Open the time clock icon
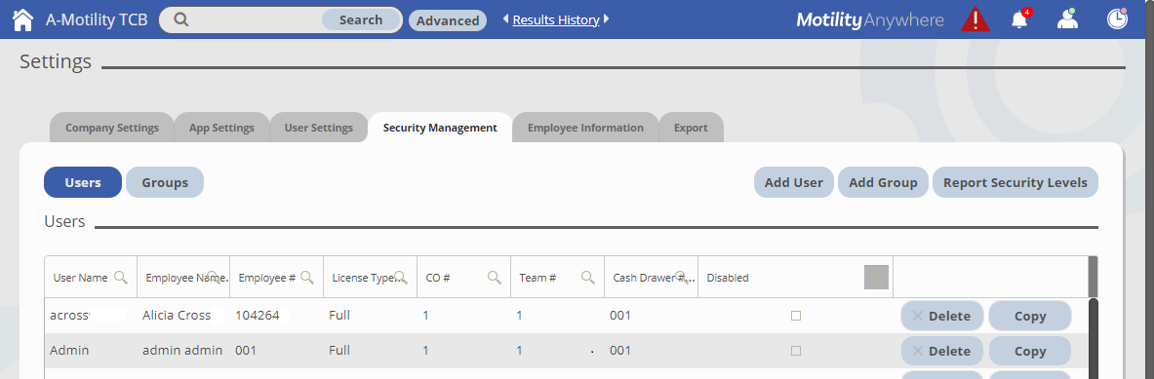This screenshot has height=379, width=1154. click(x=1117, y=19)
